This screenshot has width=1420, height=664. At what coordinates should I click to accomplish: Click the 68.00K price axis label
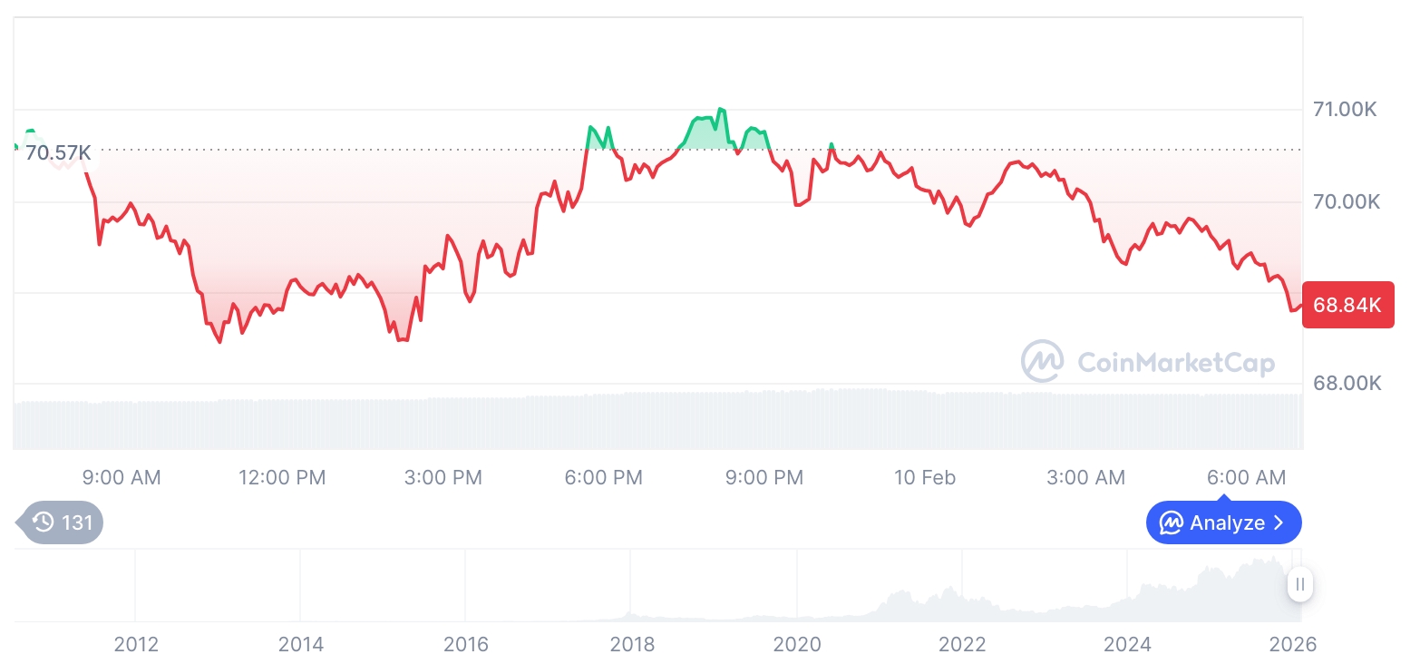tap(1347, 384)
